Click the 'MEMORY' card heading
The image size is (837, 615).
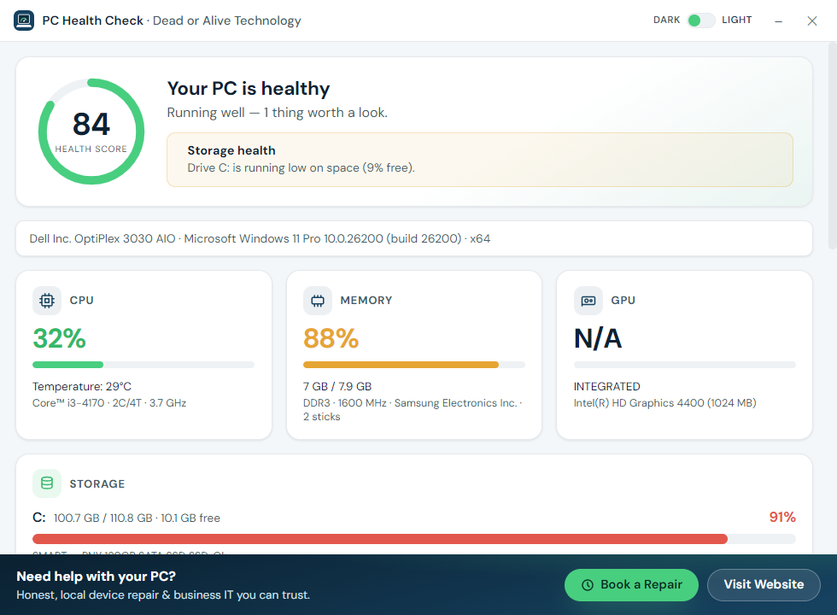(x=366, y=301)
